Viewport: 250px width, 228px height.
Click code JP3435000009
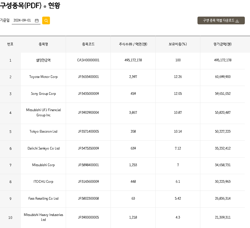88,94
